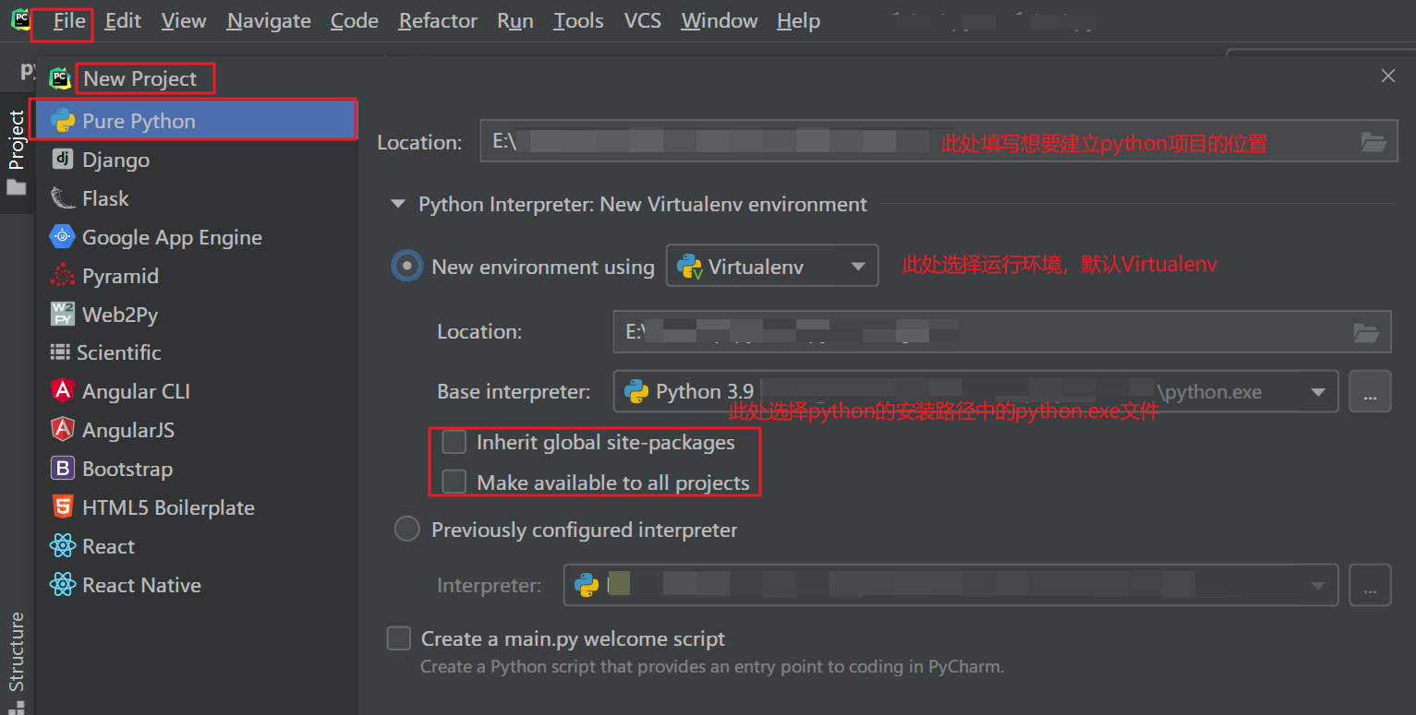Click the HTML5 Boilerplate icon
1416x715 pixels.
tap(63, 507)
